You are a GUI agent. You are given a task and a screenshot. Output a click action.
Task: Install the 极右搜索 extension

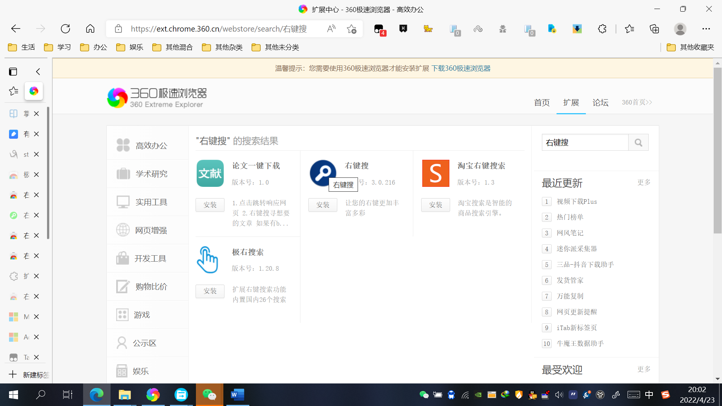pyautogui.click(x=210, y=291)
